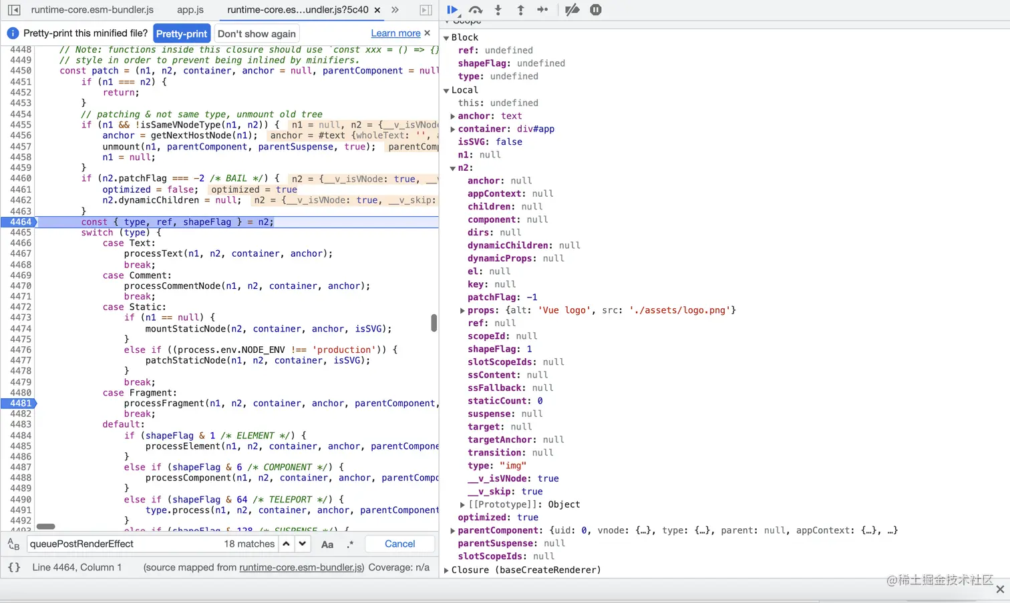The height and width of the screenshot is (603, 1010).
Task: Click line number 4450 in gutter
Action: pos(21,71)
